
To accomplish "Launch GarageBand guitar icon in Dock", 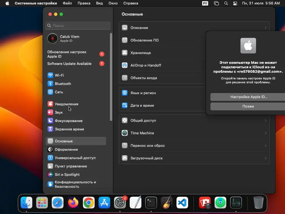I will click(167, 202).
